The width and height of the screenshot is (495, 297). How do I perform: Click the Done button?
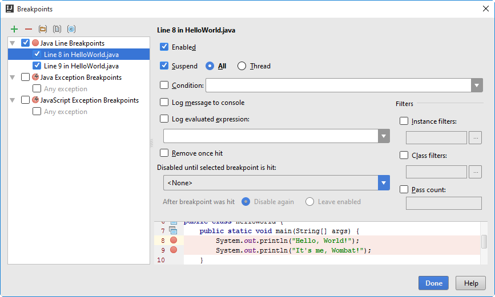coord(433,283)
